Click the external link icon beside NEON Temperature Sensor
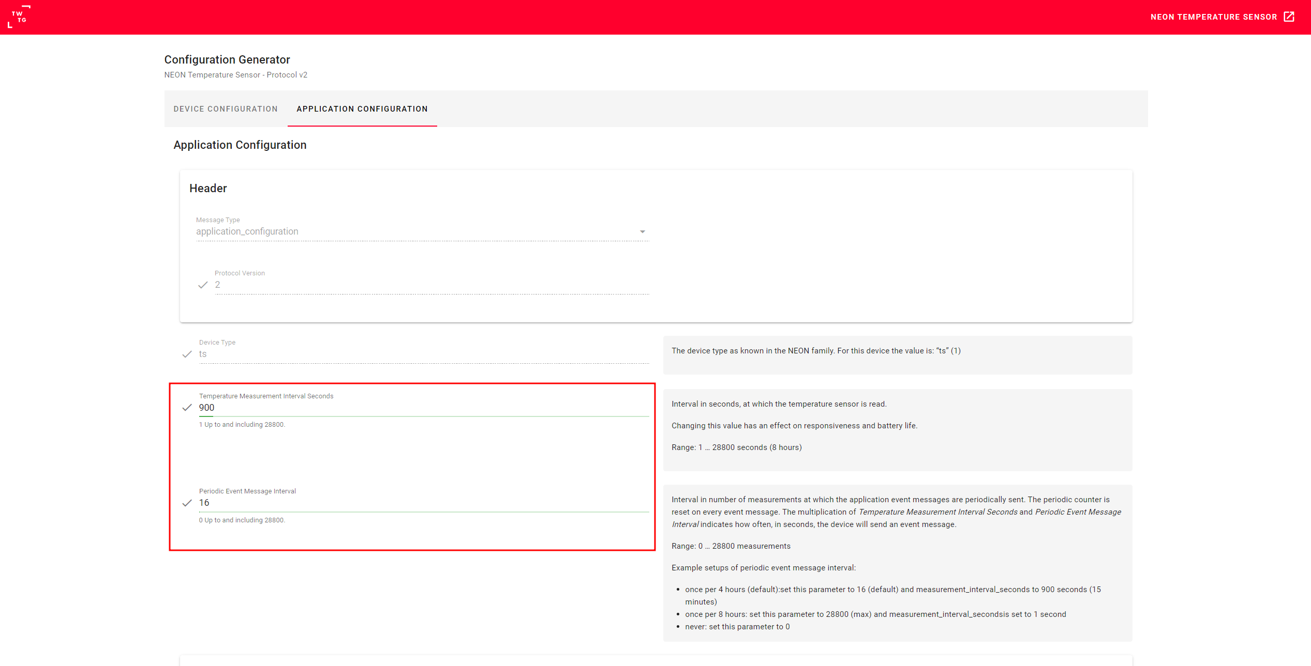 (x=1289, y=17)
